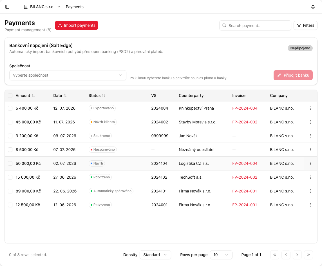
Task: Open row actions for Logistika CZ payment
Action: point(310,163)
